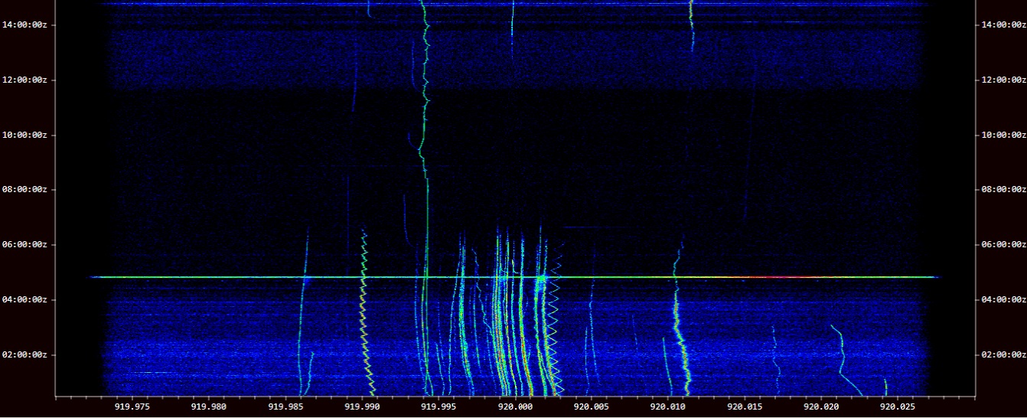
Task: Click the 920.010 frequency label
Action: pyautogui.click(x=667, y=407)
